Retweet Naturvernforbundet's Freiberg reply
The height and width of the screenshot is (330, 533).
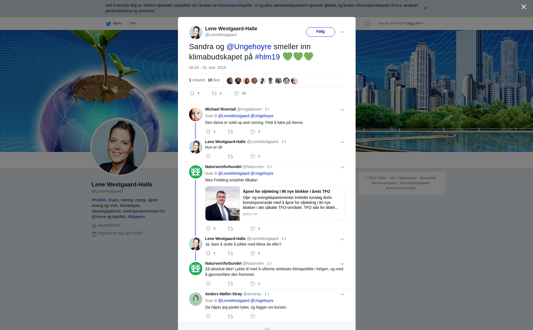click(230, 229)
